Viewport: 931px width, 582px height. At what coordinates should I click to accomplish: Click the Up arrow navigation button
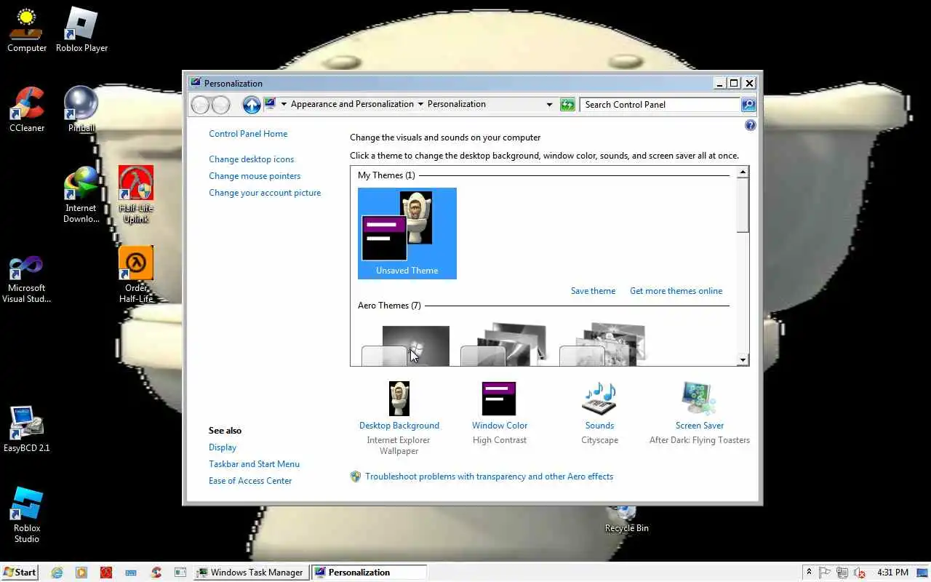point(252,105)
